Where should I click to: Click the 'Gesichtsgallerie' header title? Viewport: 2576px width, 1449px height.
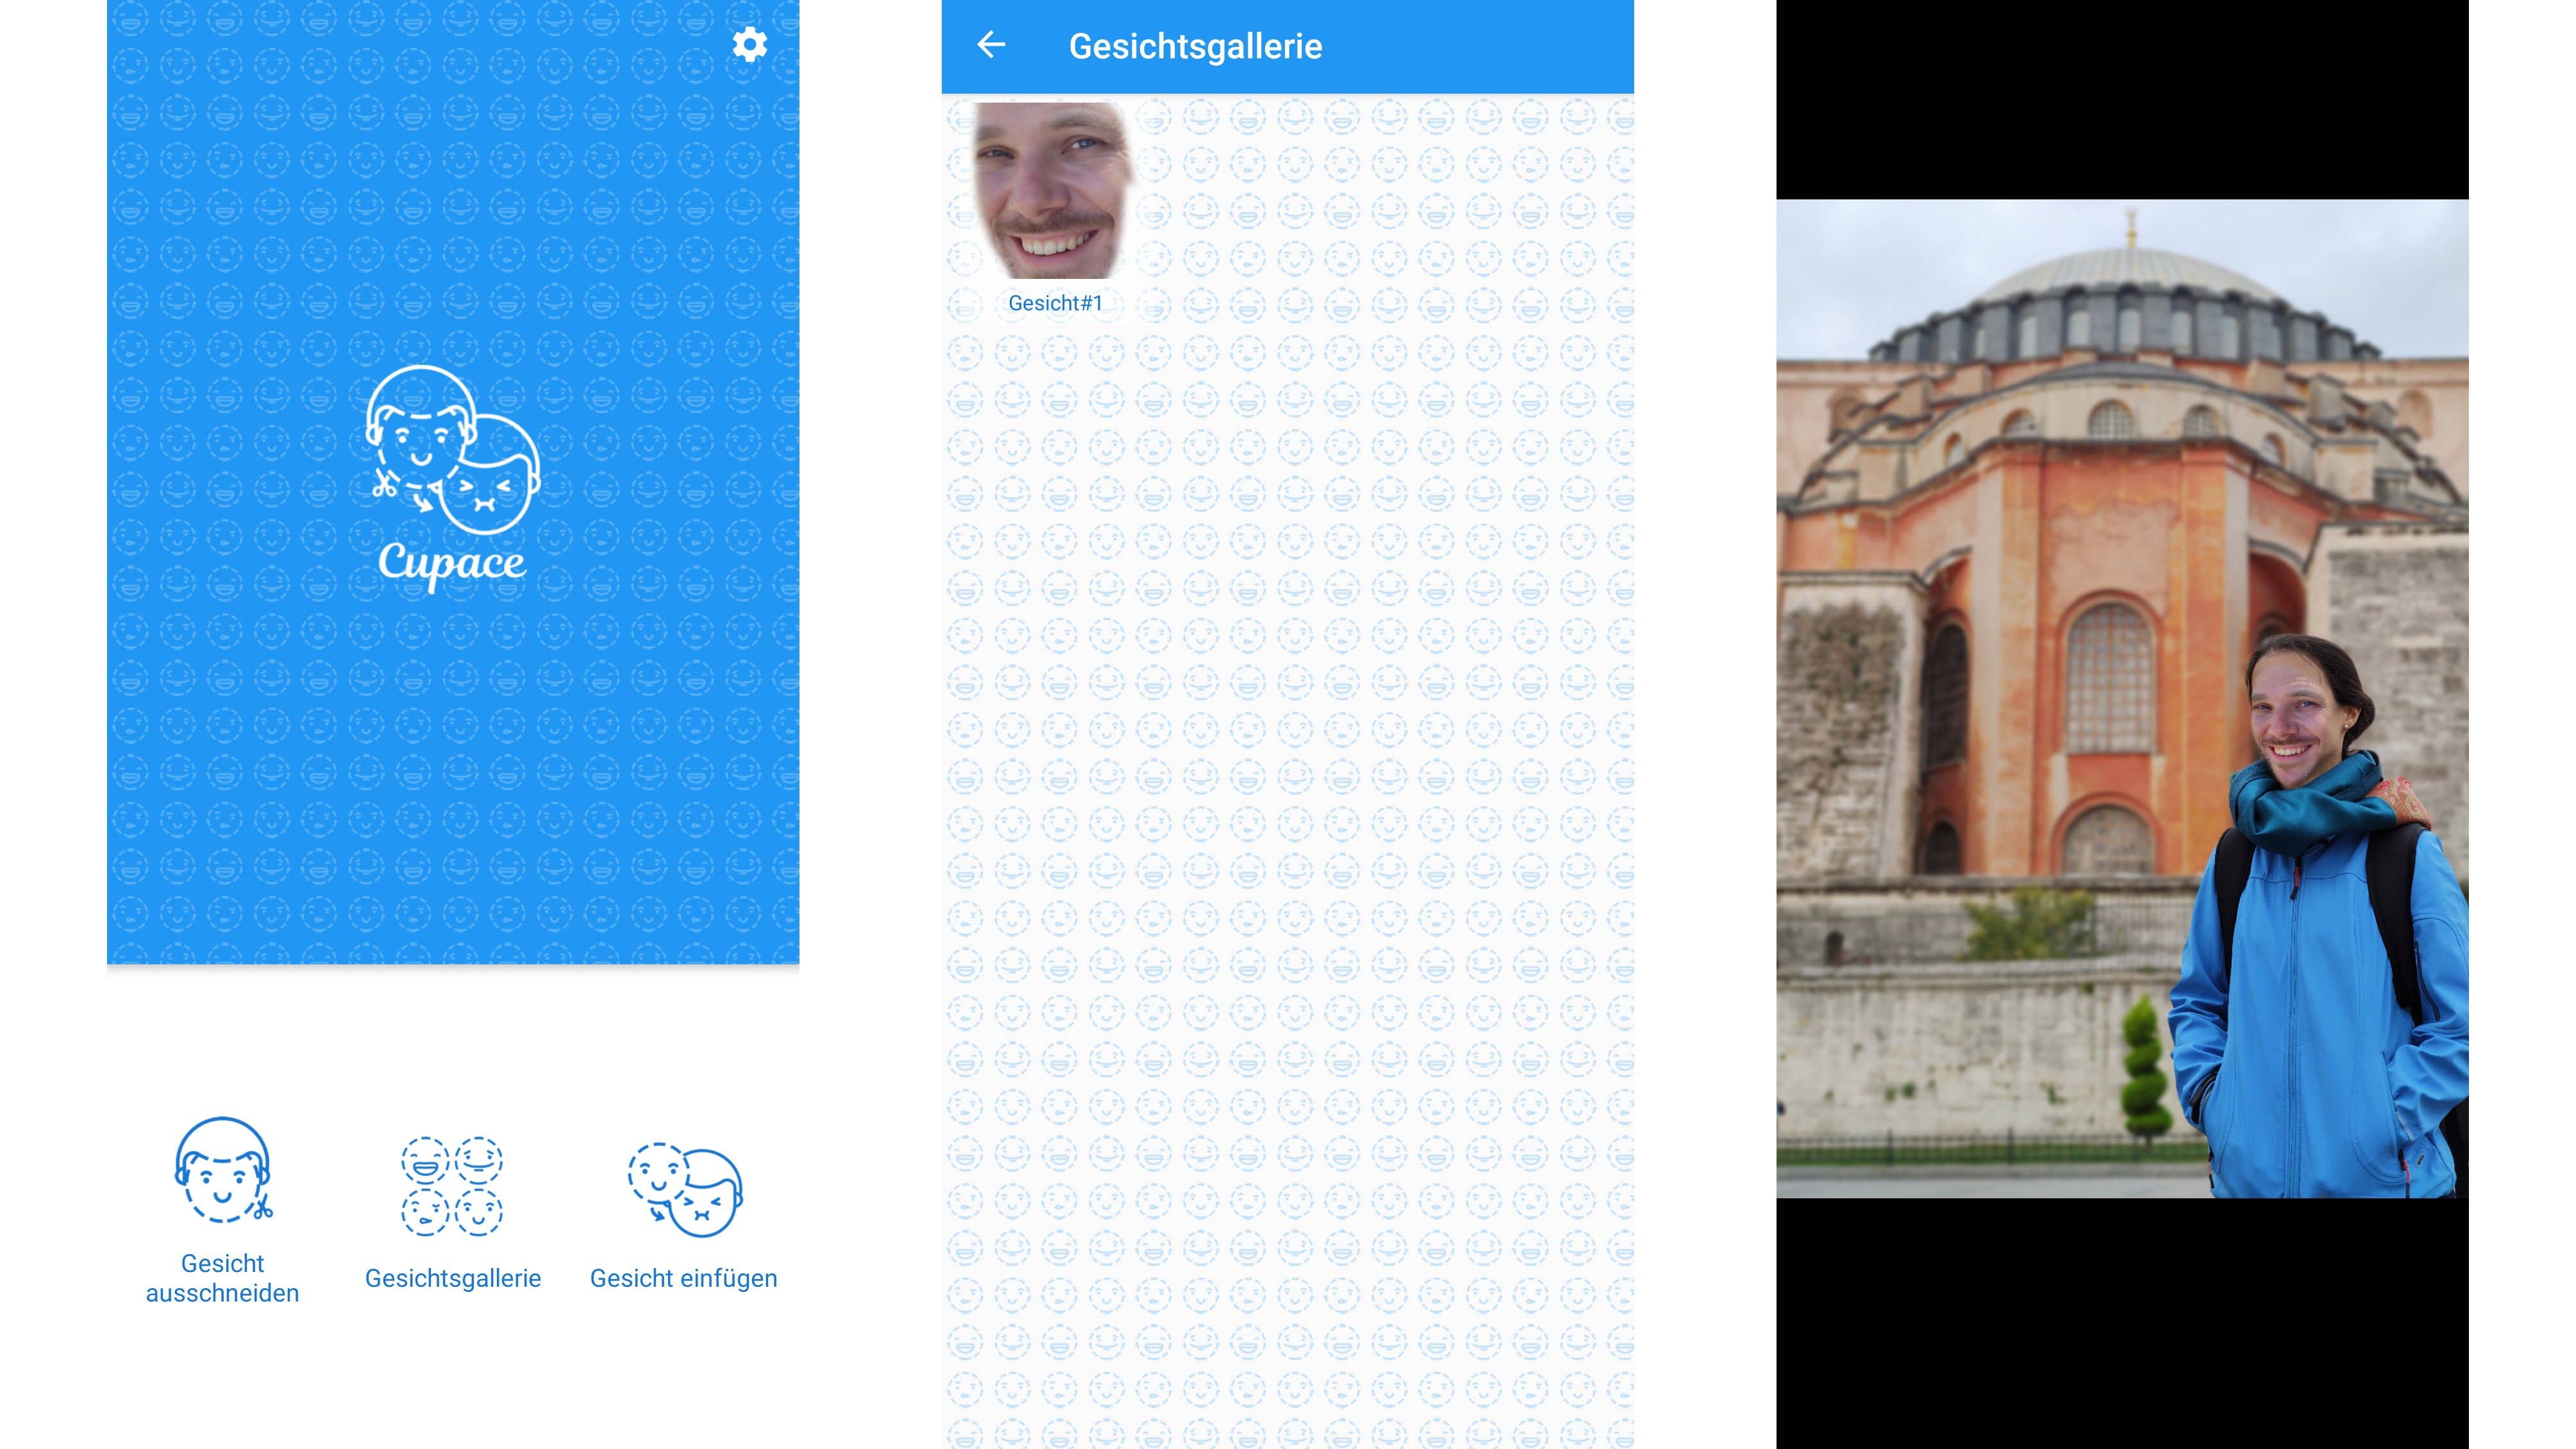pyautogui.click(x=1195, y=46)
